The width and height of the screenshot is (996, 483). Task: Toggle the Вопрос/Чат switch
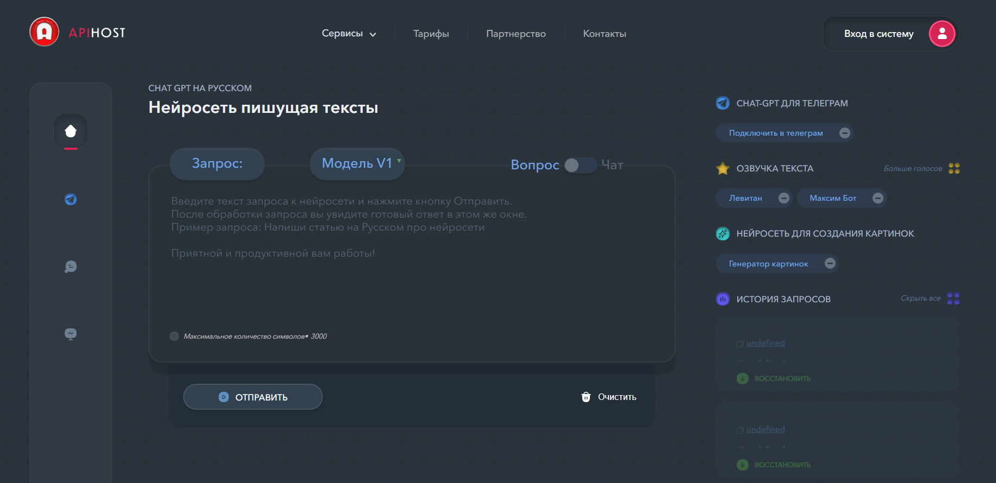point(580,165)
